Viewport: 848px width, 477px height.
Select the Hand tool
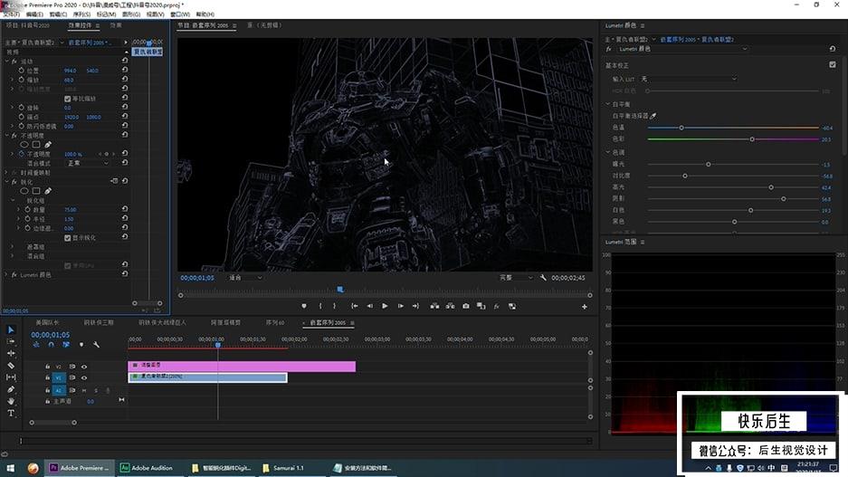tap(11, 401)
